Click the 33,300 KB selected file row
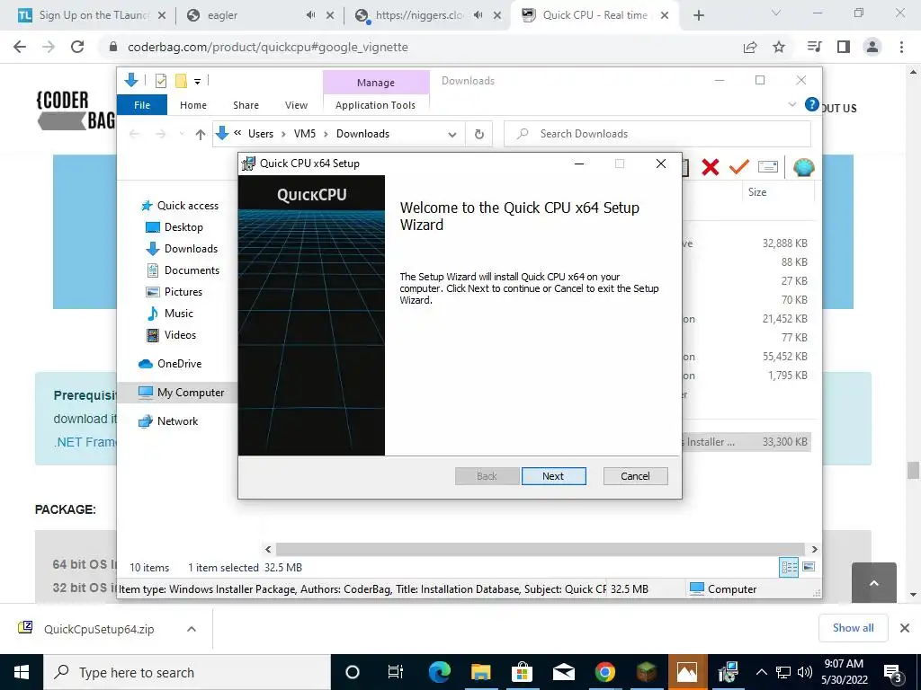The image size is (921, 690). (747, 442)
